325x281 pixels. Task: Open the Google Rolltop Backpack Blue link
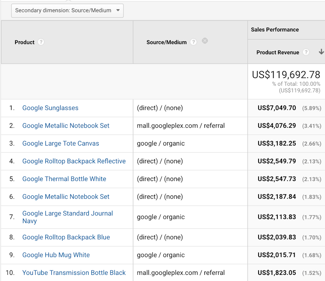[x=66, y=237]
